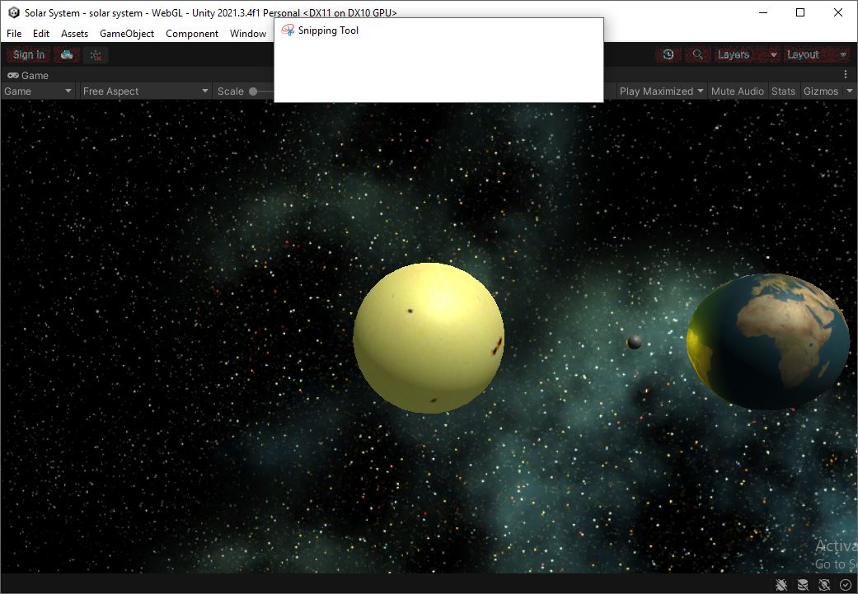
Task: Open the undo history icon in the toolbar
Action: pos(668,54)
